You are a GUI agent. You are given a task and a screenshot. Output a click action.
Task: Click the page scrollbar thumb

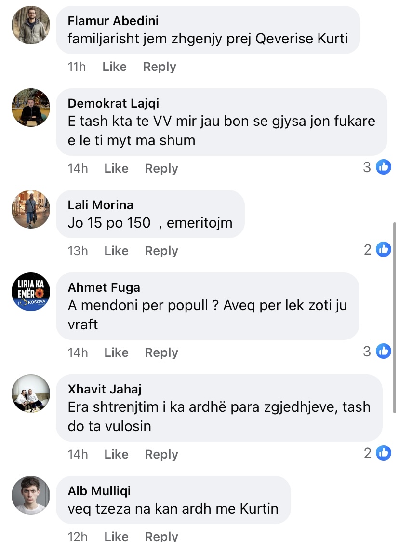tap(395, 318)
